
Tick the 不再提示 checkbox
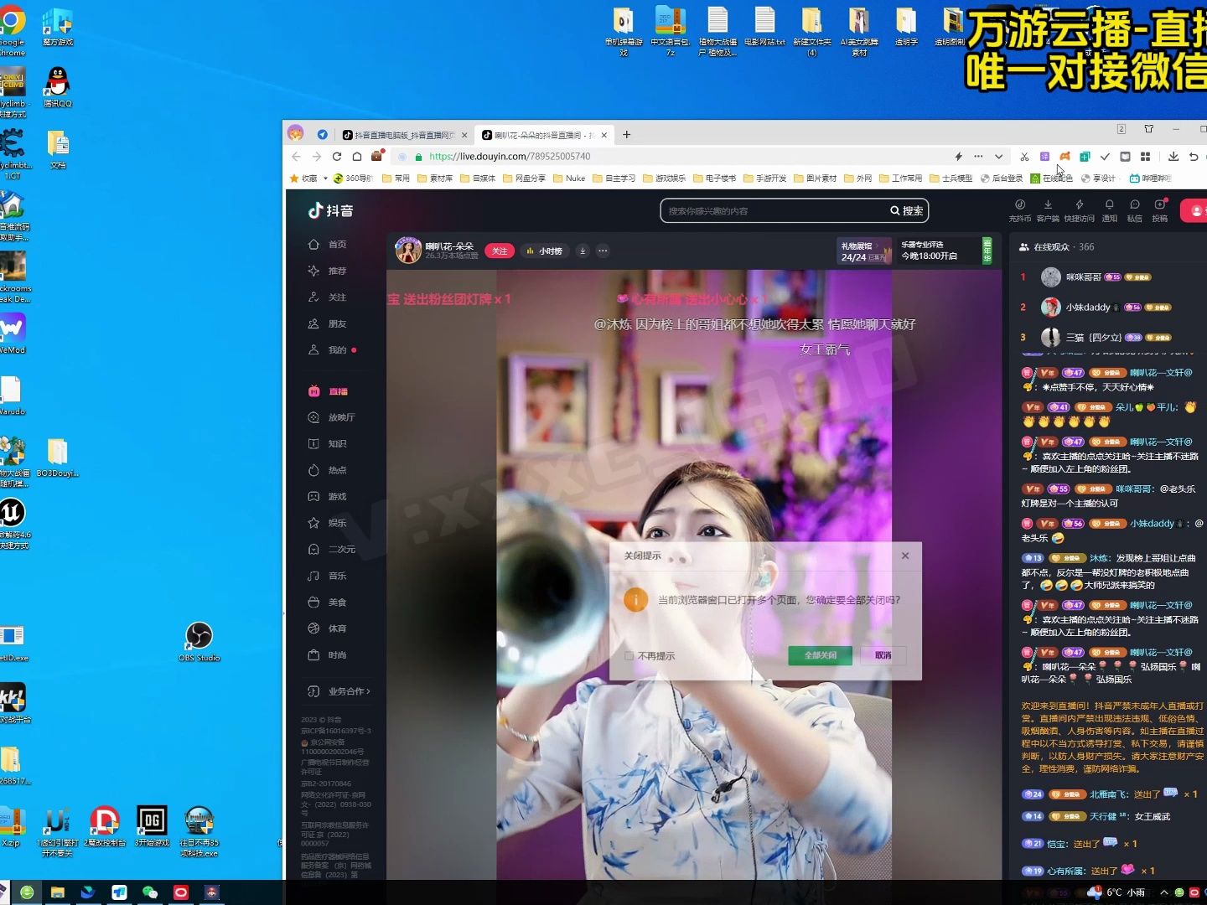[629, 656]
